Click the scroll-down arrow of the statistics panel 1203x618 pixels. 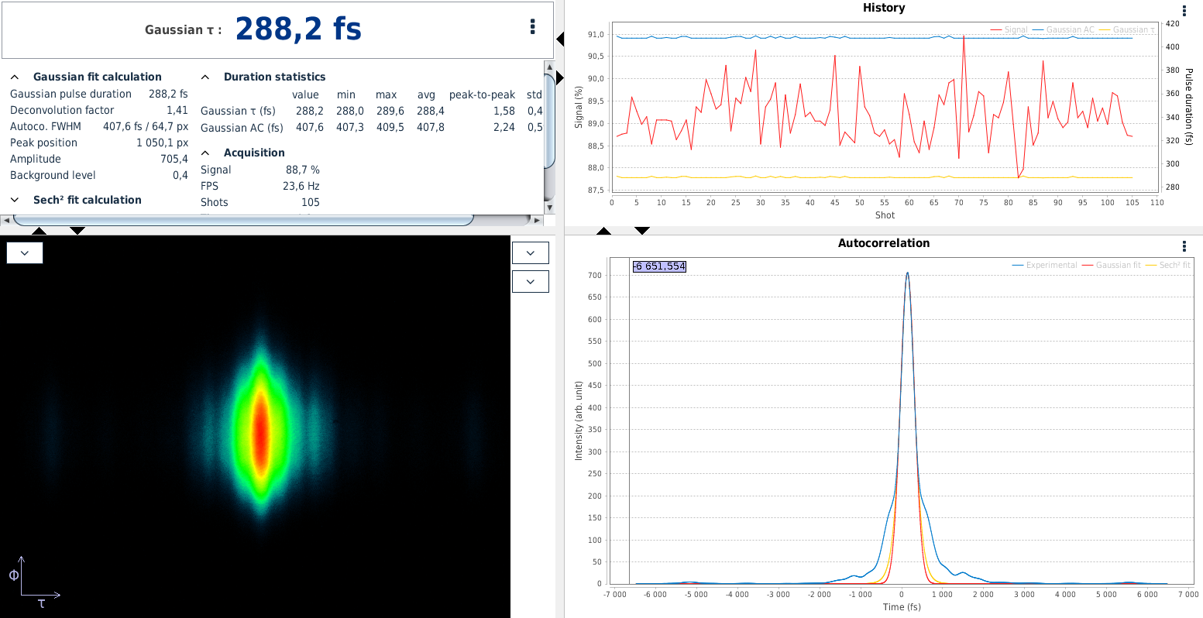point(550,208)
